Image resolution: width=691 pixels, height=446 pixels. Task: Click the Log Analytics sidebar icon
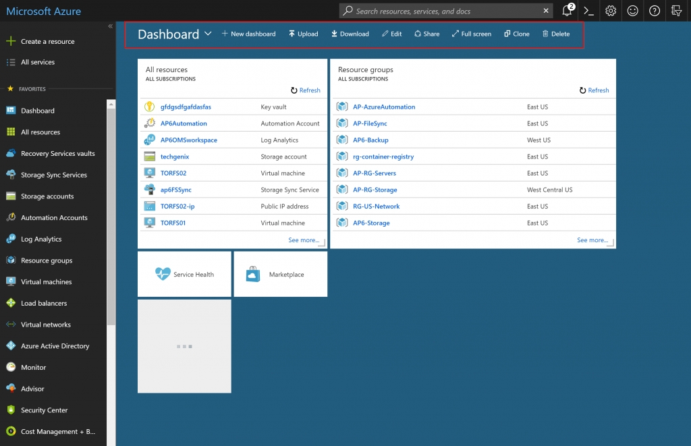pos(11,239)
